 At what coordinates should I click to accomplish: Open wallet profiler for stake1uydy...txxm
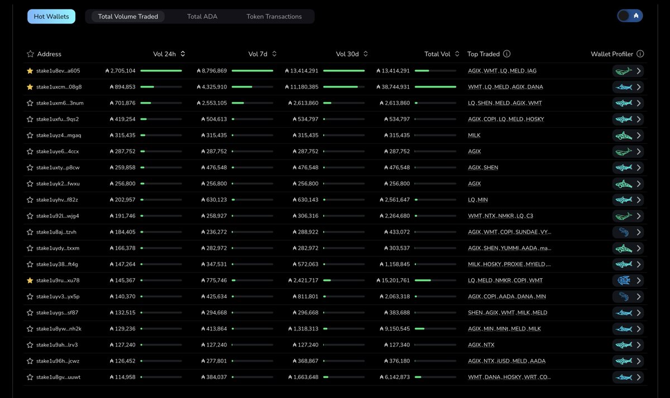[628, 248]
